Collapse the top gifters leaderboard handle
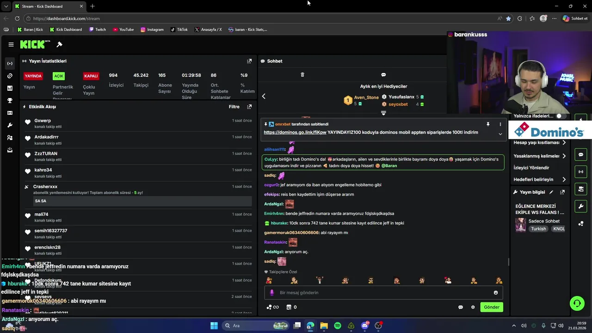The height and width of the screenshot is (333, 592). [x=383, y=113]
